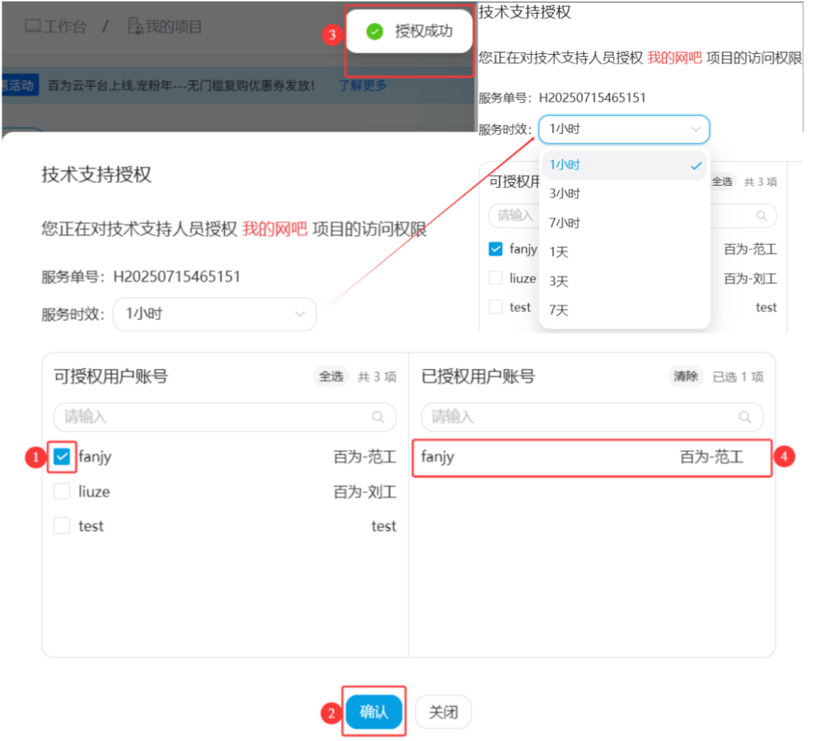Open the 服务时效 dropdown in large dialog

[x=214, y=314]
